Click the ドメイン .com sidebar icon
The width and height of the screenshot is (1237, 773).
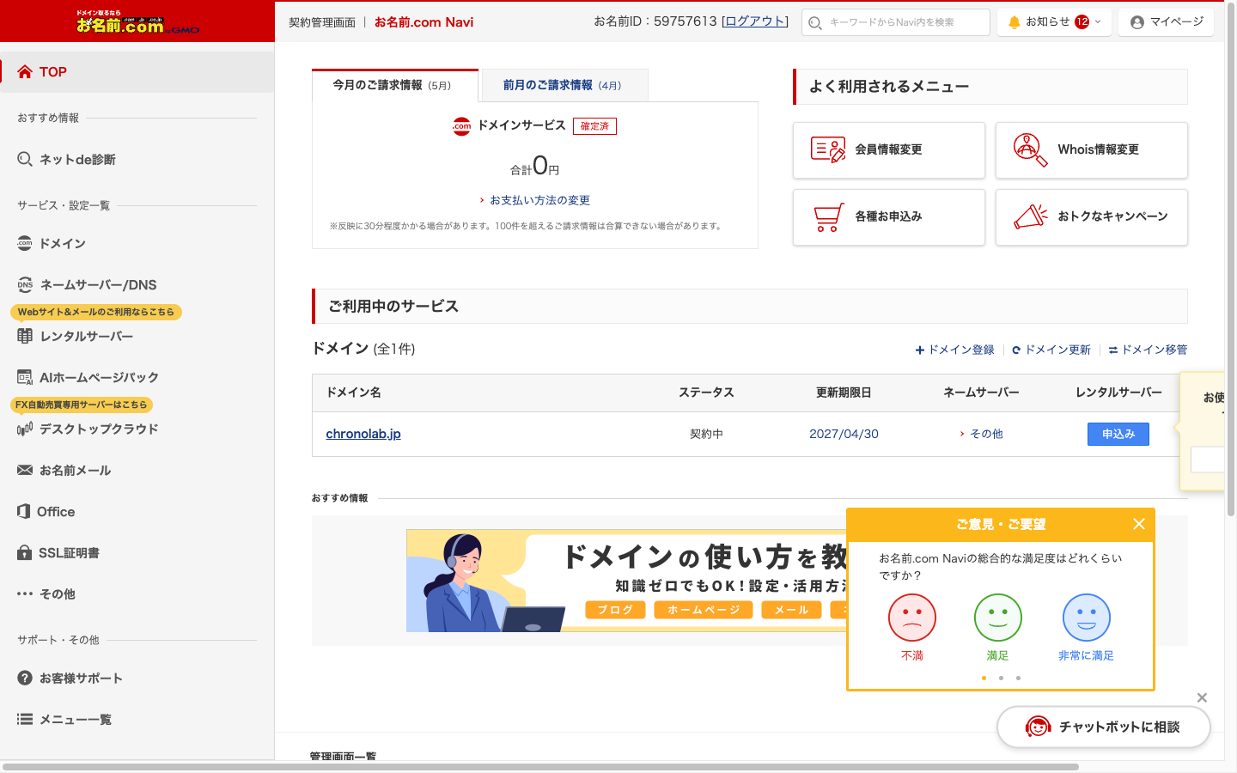25,243
